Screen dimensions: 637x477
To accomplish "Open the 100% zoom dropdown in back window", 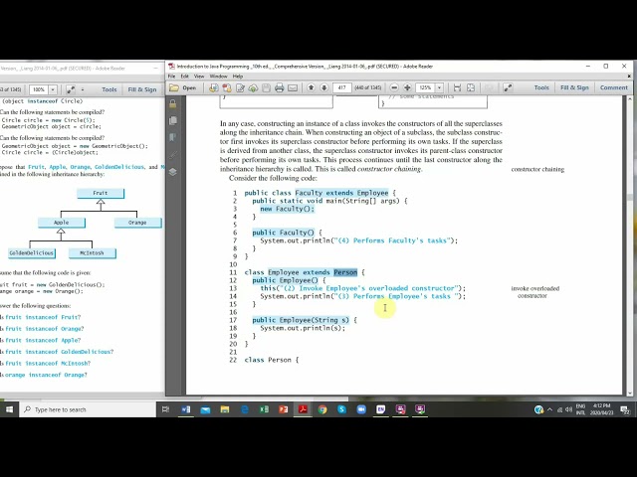I will click(x=53, y=89).
